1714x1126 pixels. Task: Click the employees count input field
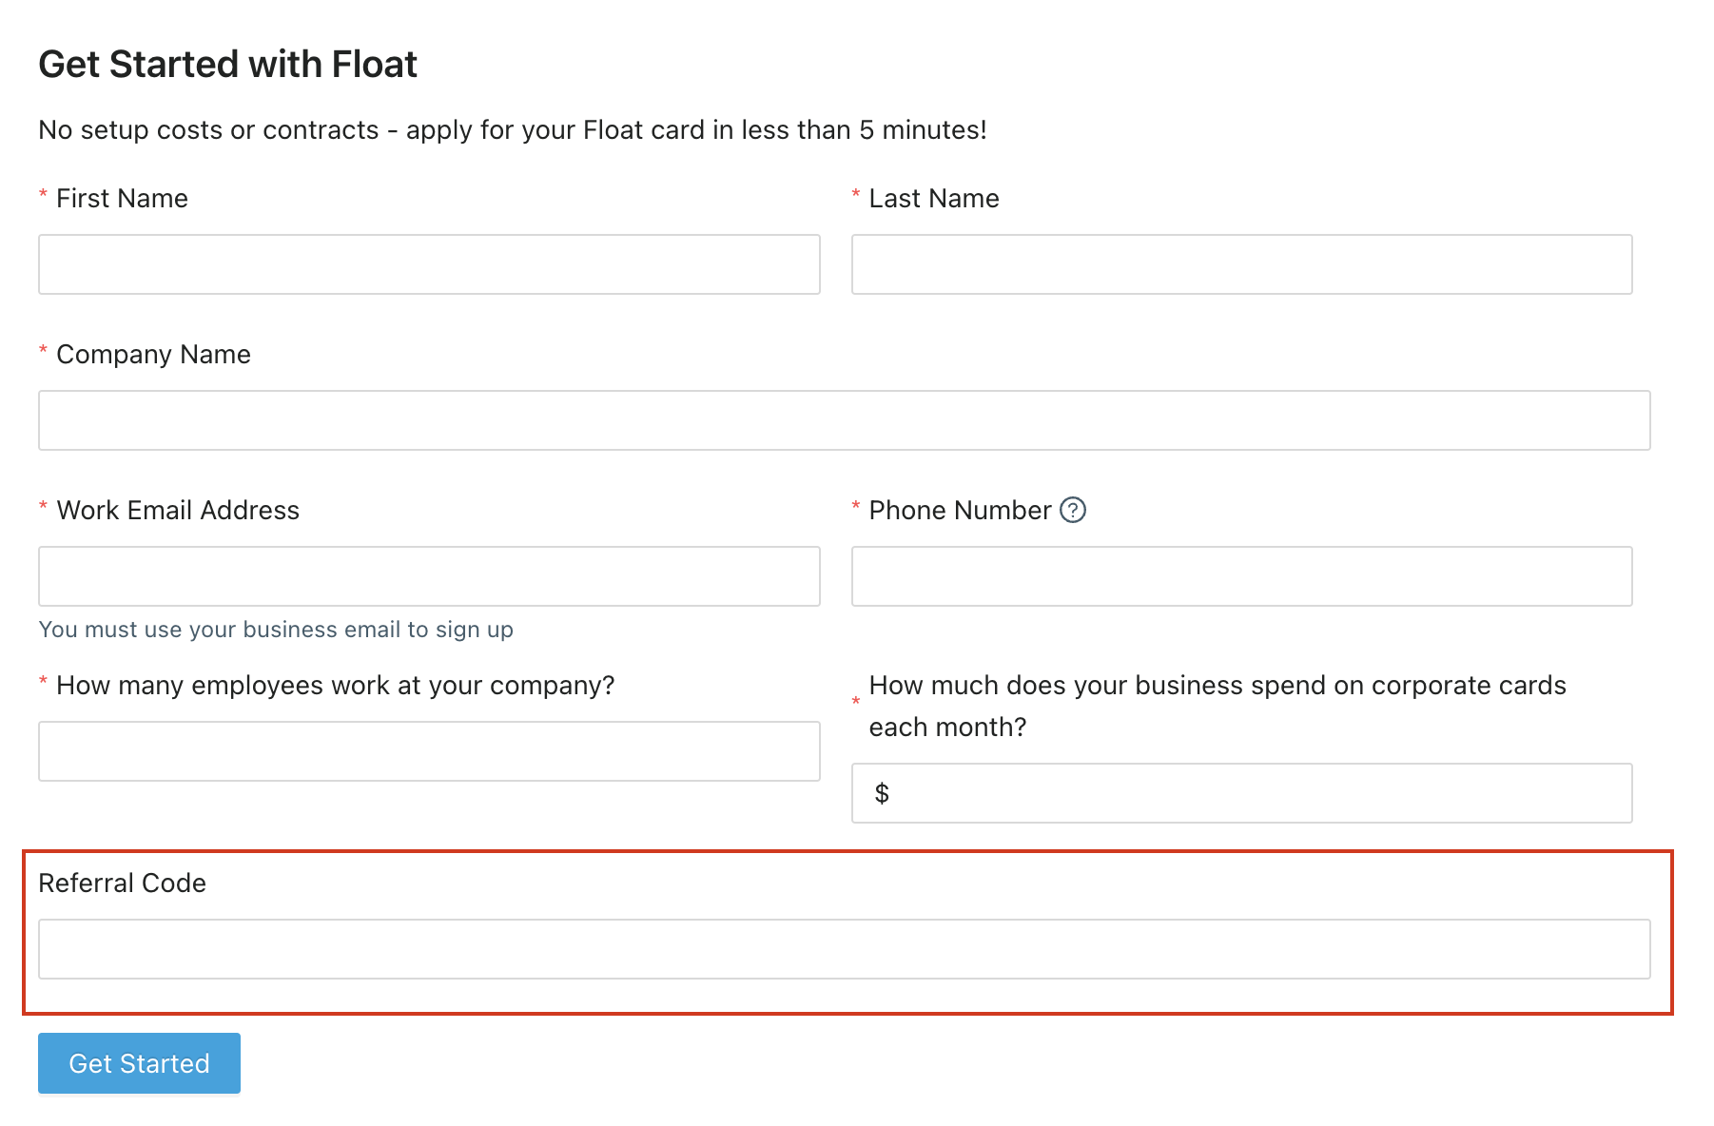click(x=429, y=751)
